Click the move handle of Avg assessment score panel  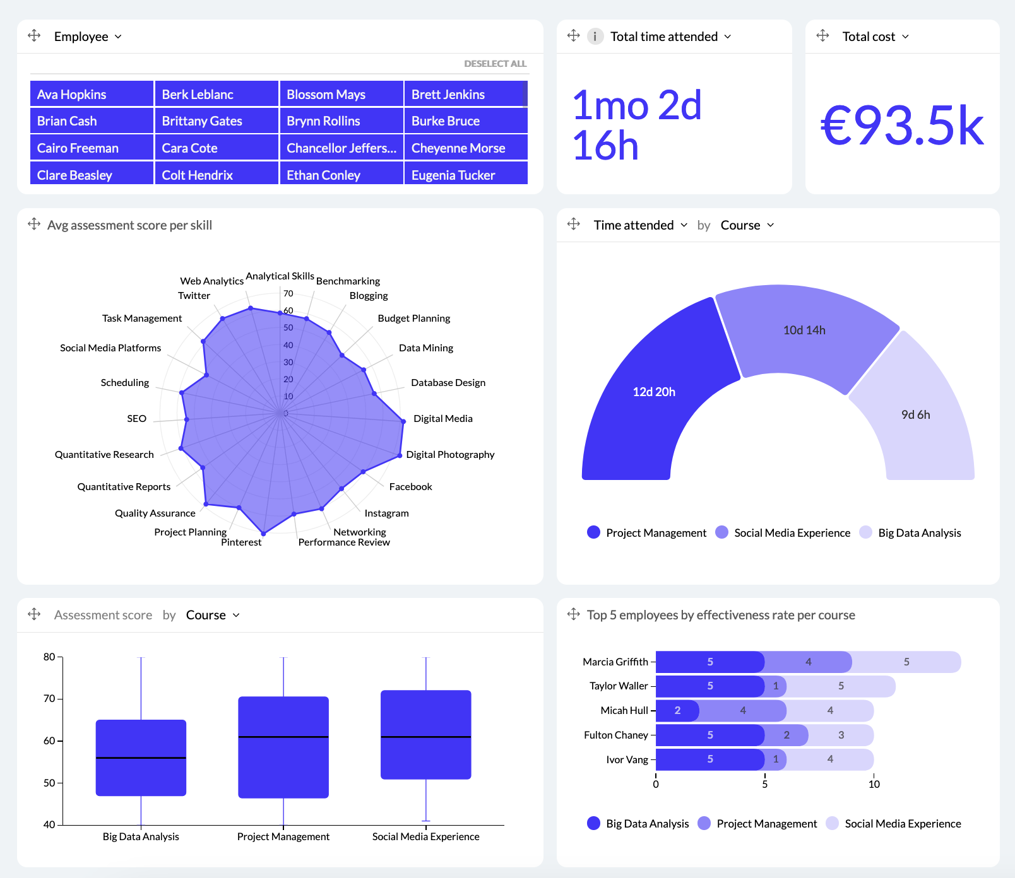pyautogui.click(x=34, y=224)
